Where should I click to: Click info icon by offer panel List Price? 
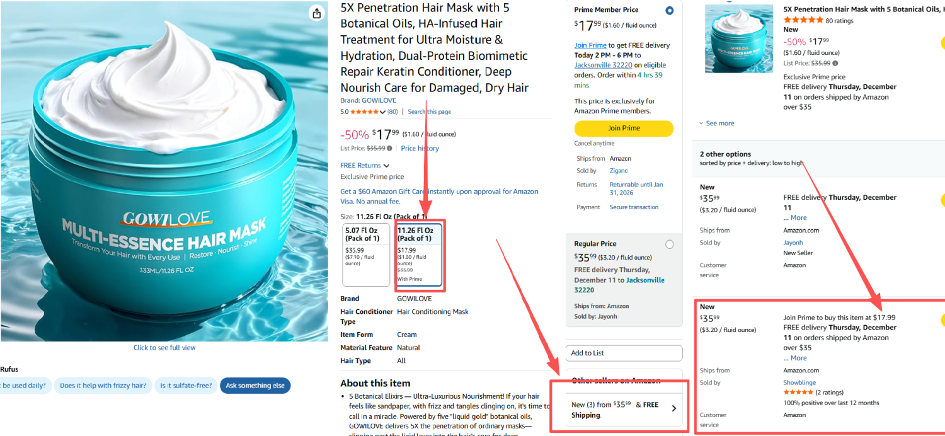point(835,63)
